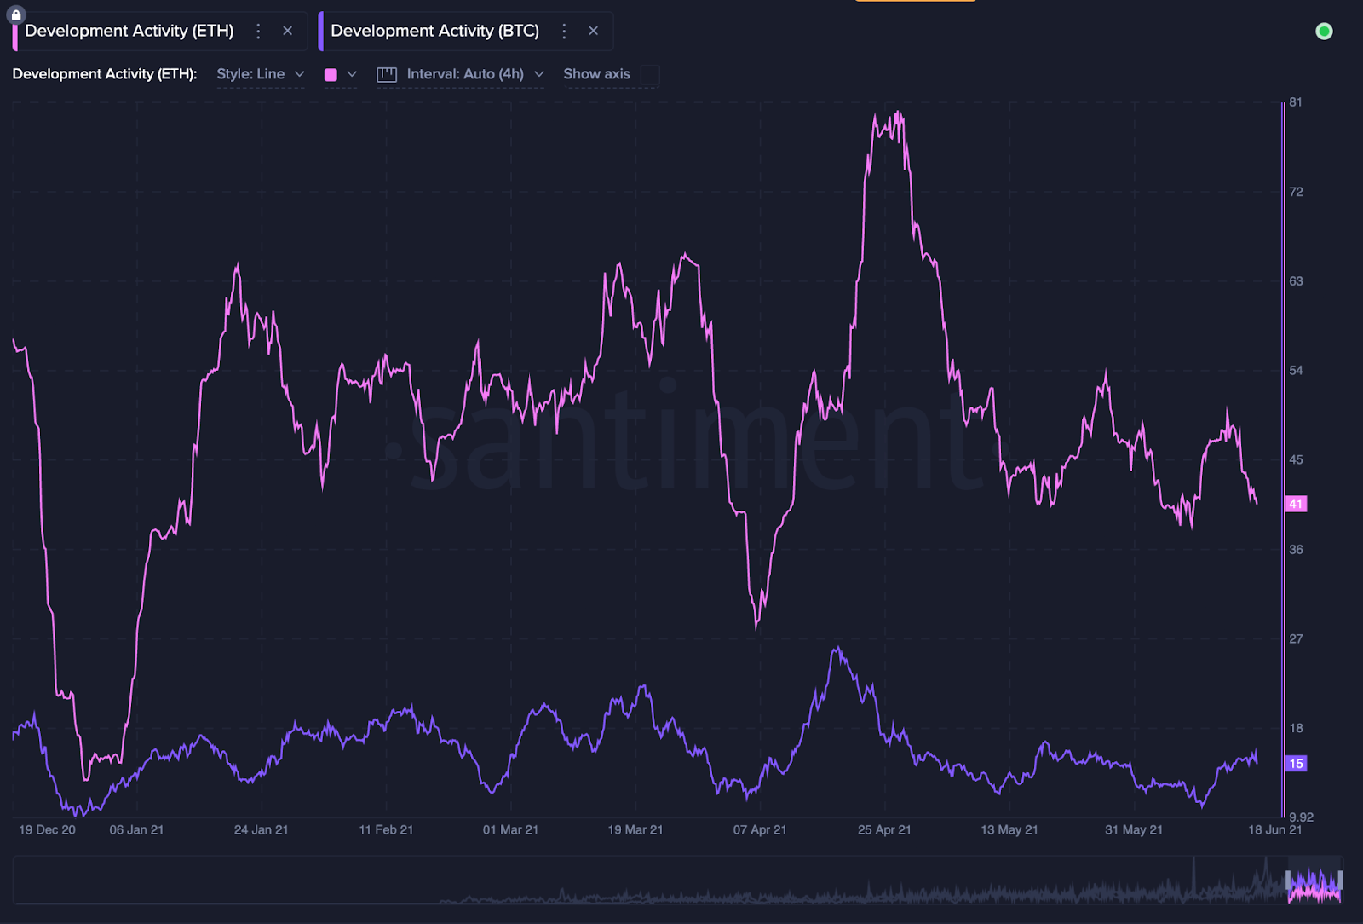Enable the Show axis checkbox
The image size is (1363, 924).
tap(650, 75)
